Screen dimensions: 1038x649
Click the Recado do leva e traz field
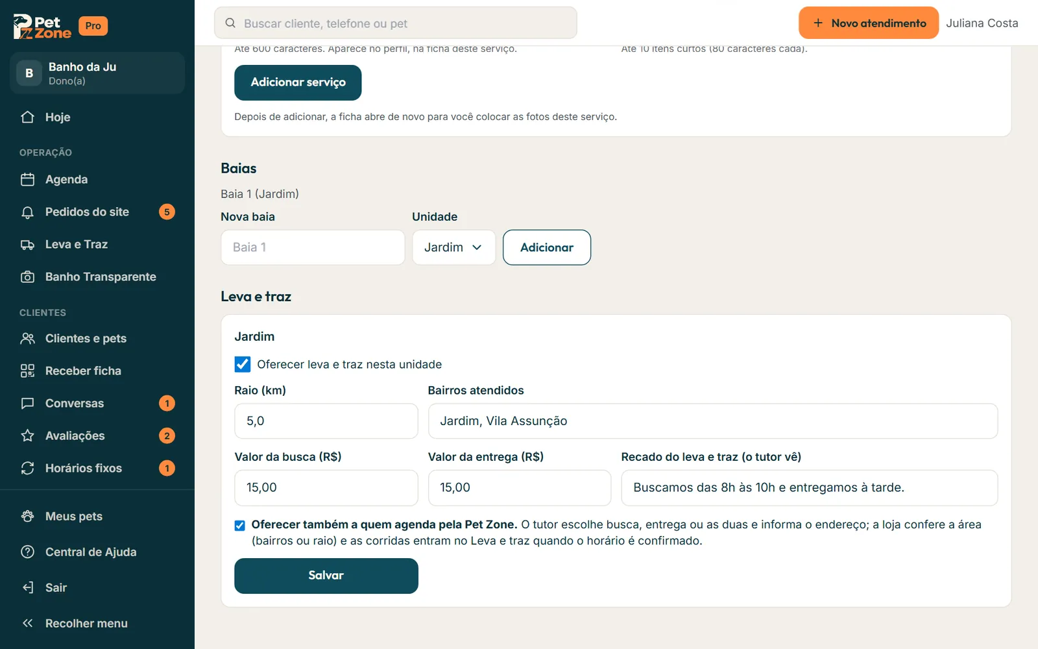point(810,488)
